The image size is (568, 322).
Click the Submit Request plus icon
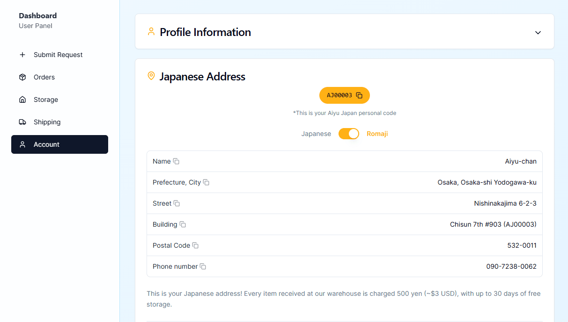(x=22, y=55)
